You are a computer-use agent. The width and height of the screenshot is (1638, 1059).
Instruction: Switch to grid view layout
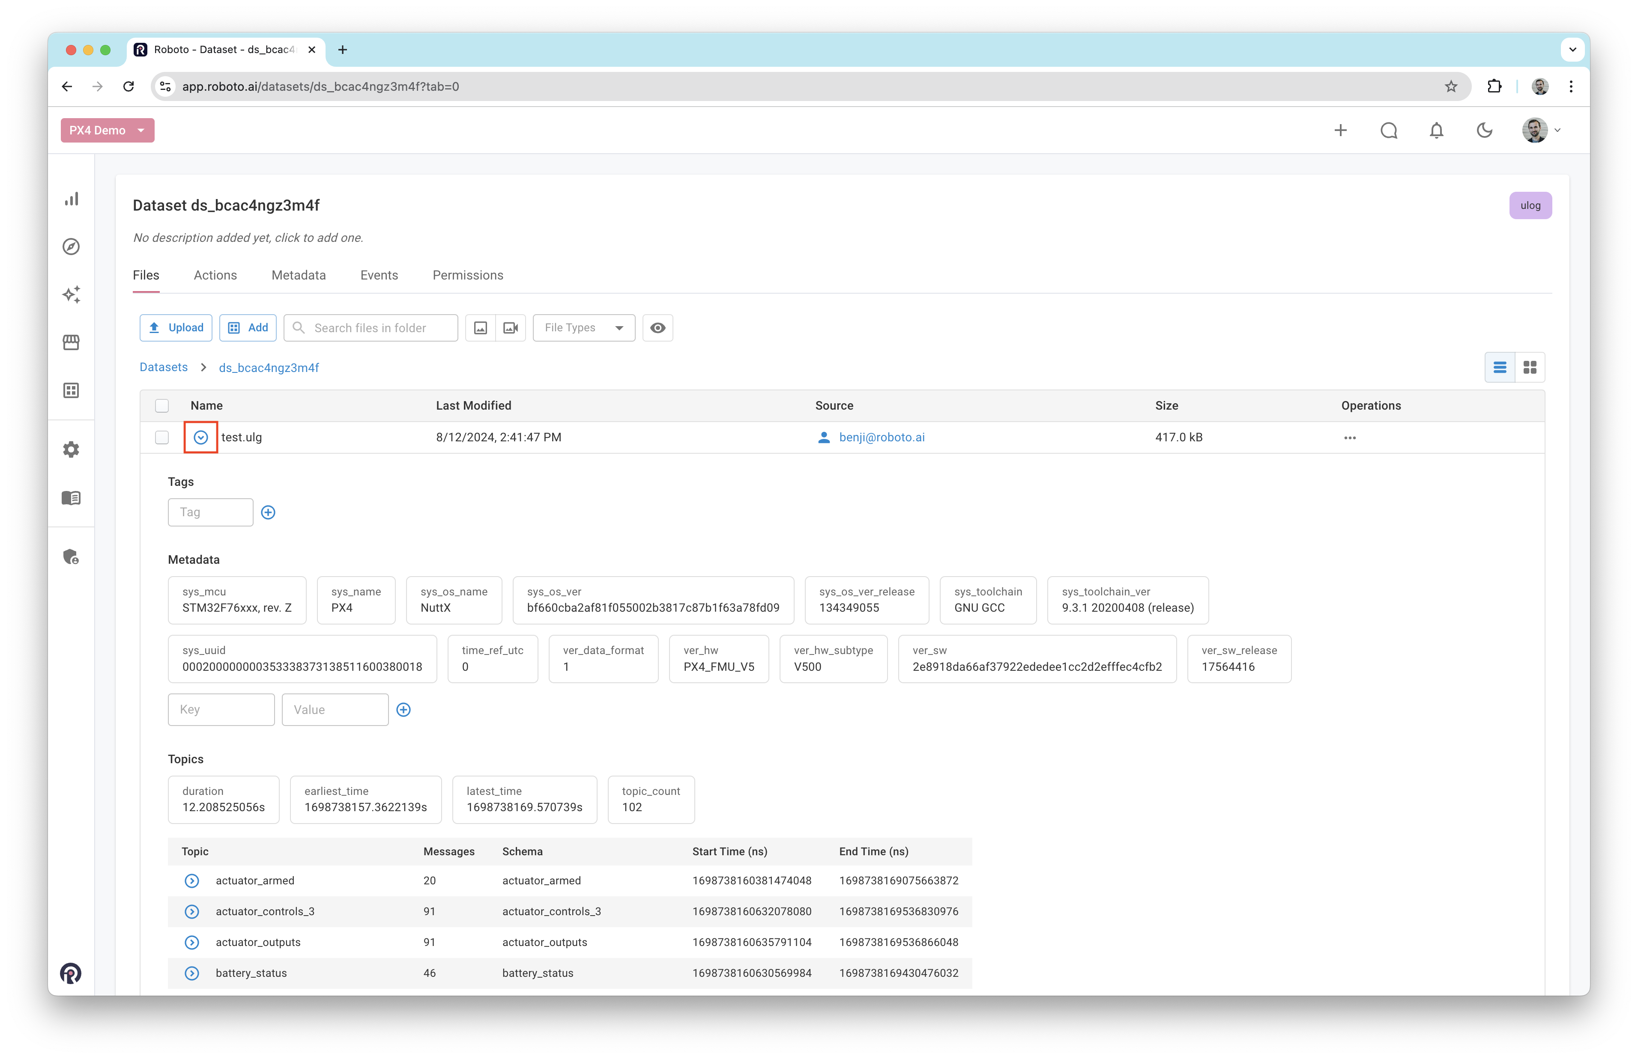point(1530,368)
